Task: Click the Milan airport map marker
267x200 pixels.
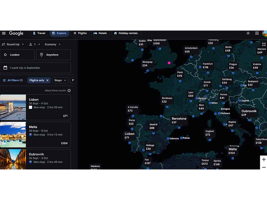Action: tap(210, 103)
